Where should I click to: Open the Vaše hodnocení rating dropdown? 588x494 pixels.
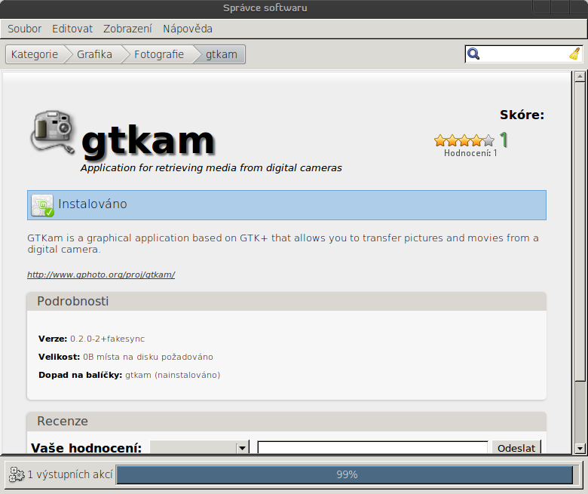click(200, 448)
